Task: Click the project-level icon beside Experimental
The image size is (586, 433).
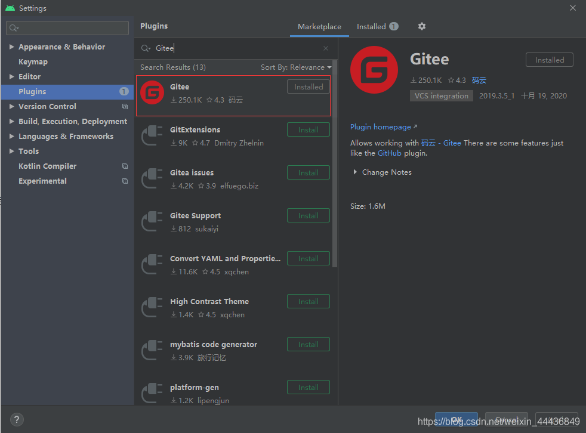Action: (x=125, y=181)
